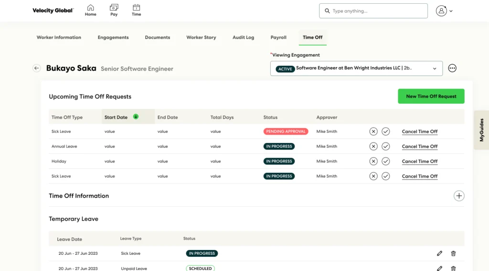Screen dimensions: 489x271
Task: Sort by the Status column header
Action: coord(270,117)
